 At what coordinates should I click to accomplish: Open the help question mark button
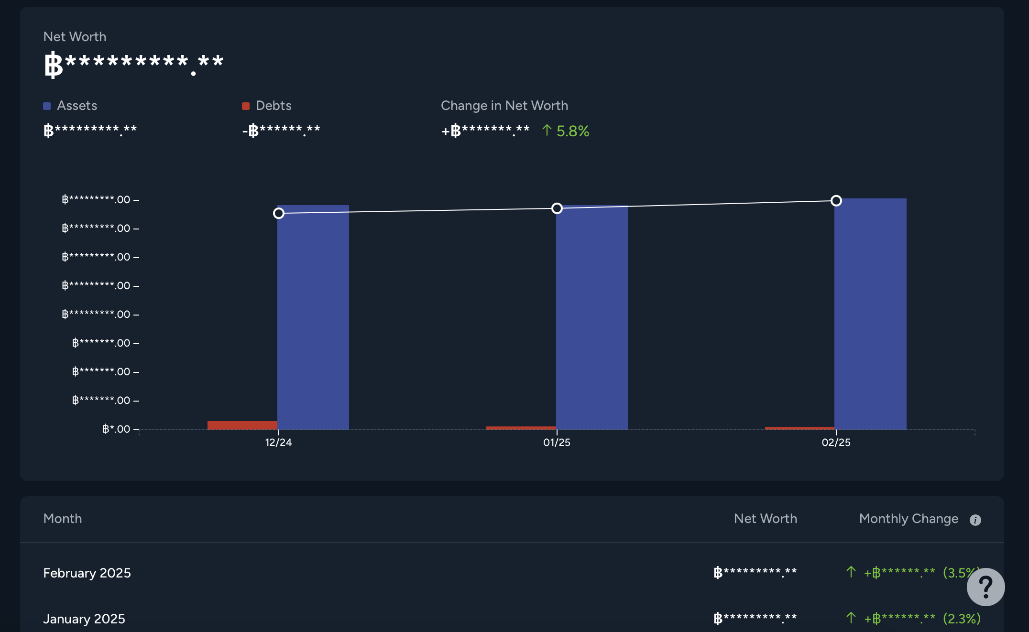tap(985, 587)
